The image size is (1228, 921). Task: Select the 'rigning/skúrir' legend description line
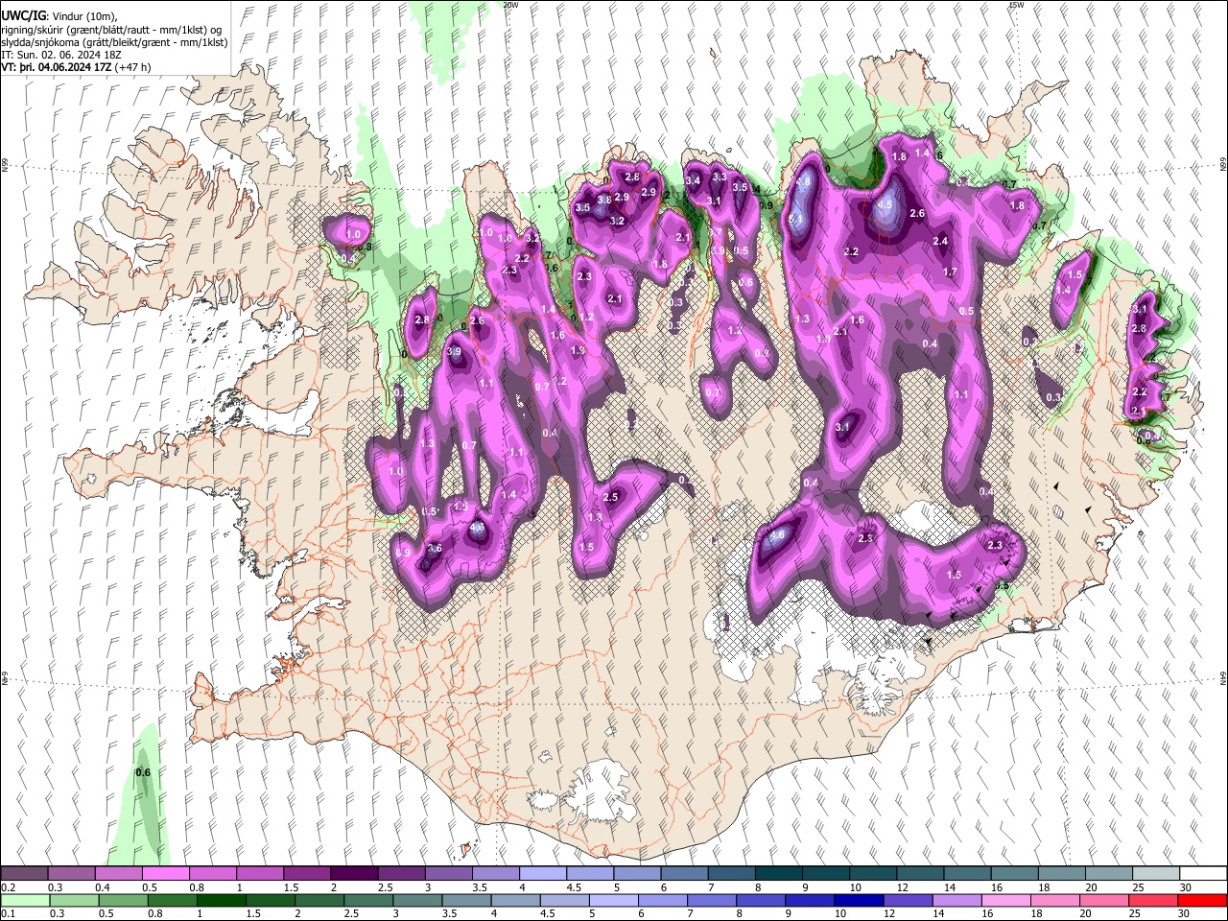pyautogui.click(x=113, y=30)
